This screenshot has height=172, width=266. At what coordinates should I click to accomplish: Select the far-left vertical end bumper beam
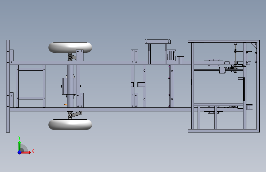point(8,86)
